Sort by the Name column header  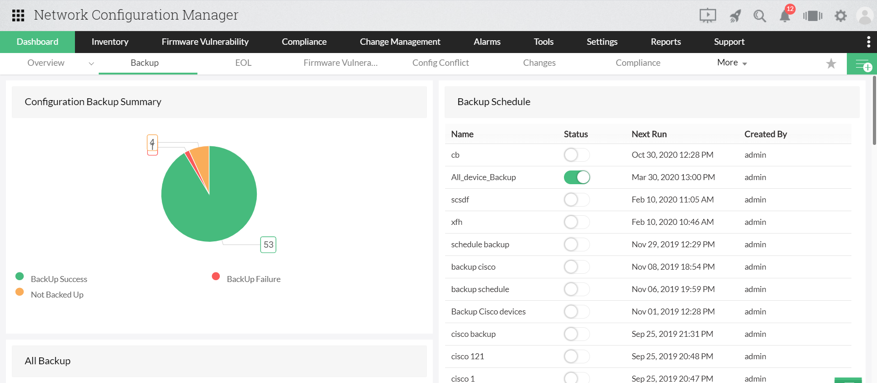tap(462, 134)
